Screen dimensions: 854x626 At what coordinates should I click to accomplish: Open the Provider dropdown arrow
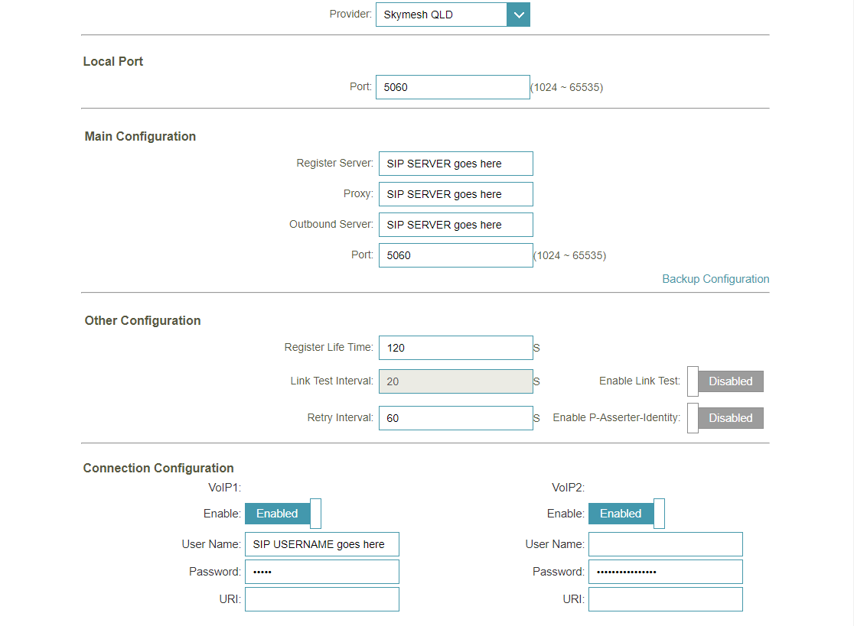tap(518, 15)
